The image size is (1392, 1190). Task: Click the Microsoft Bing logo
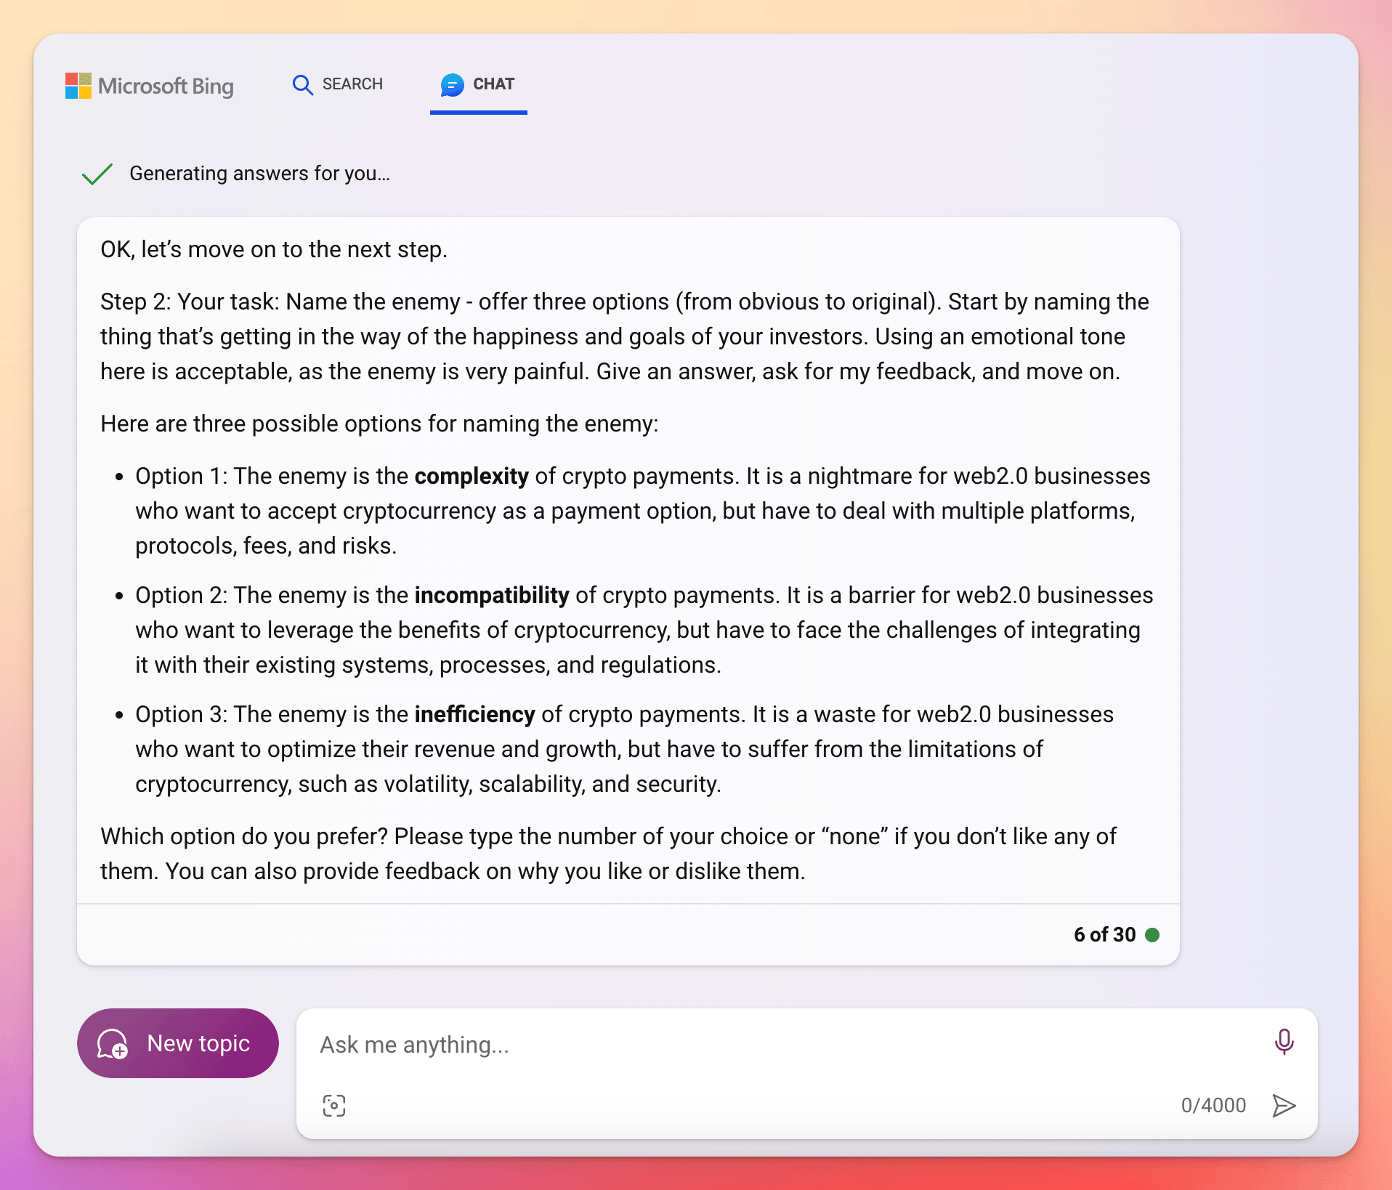150,86
